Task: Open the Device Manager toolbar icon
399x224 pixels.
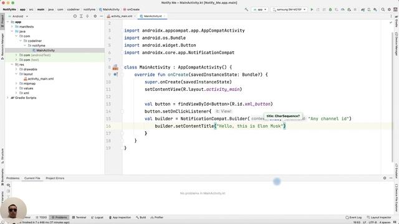Action: pyautogui.click(x=369, y=9)
